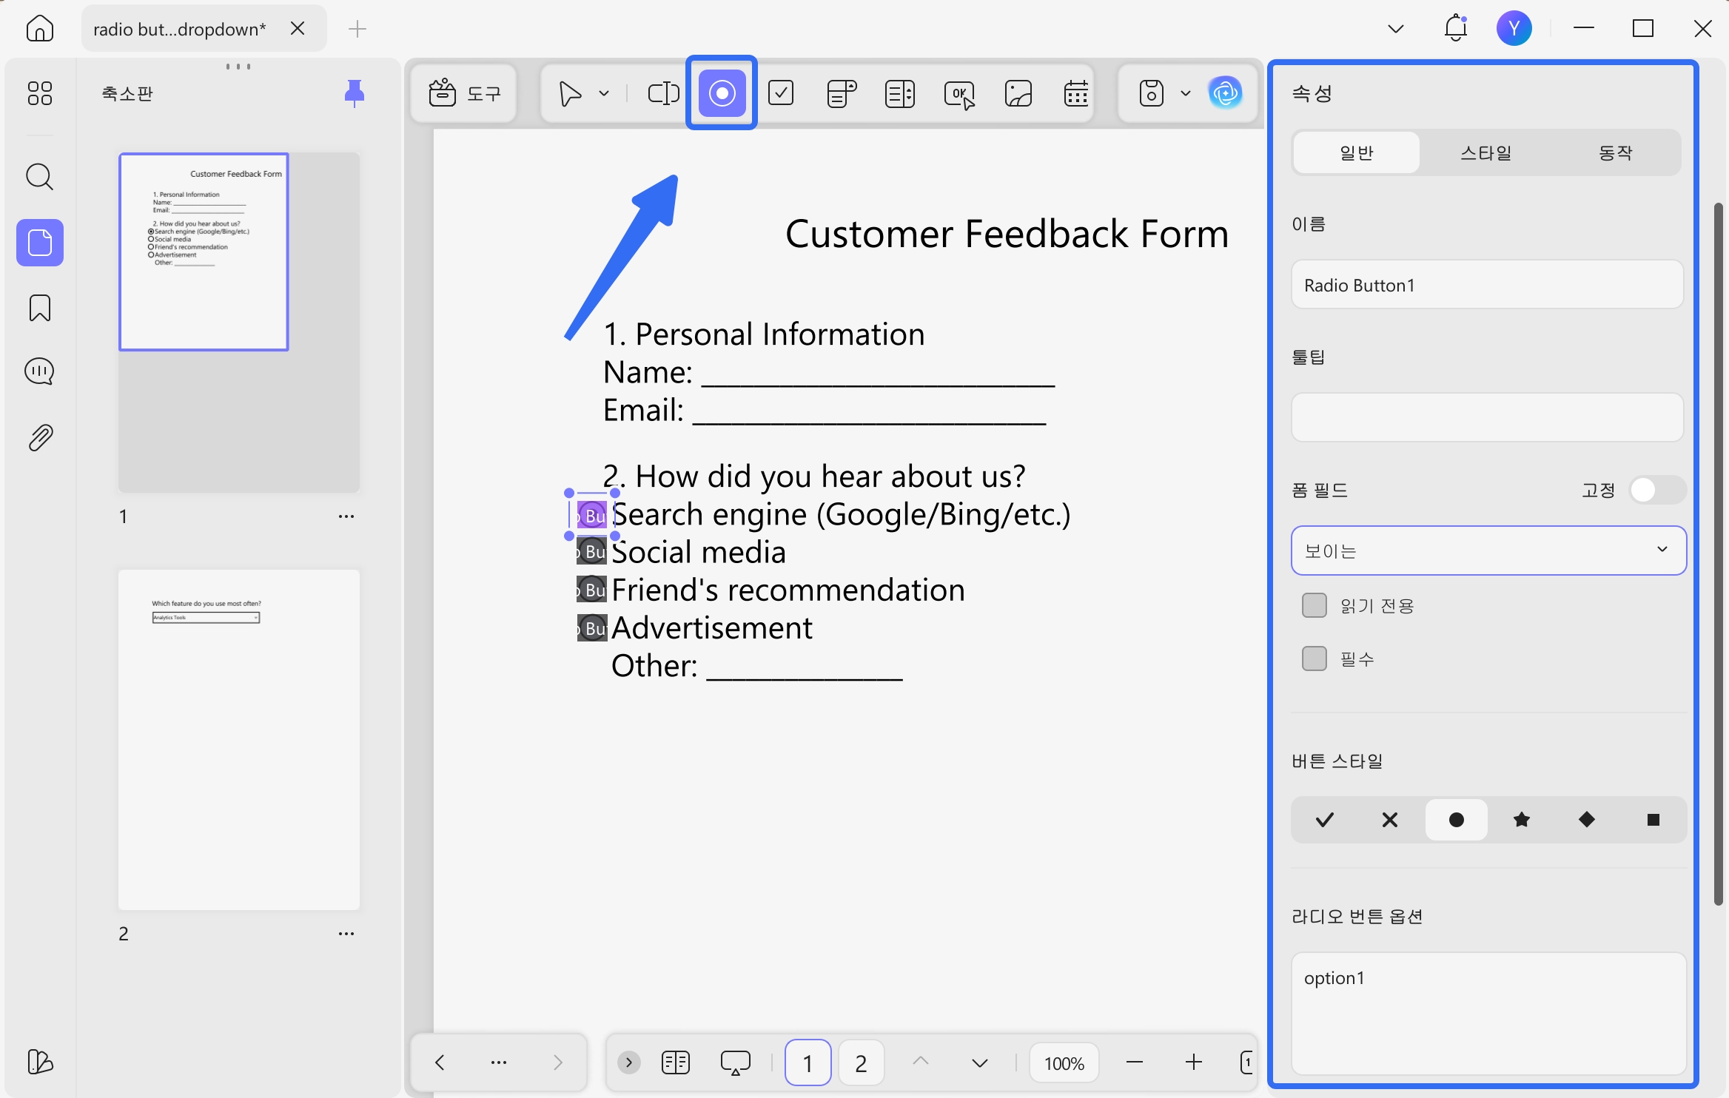The width and height of the screenshot is (1729, 1098).
Task: Go to page 2 button
Action: (x=860, y=1063)
